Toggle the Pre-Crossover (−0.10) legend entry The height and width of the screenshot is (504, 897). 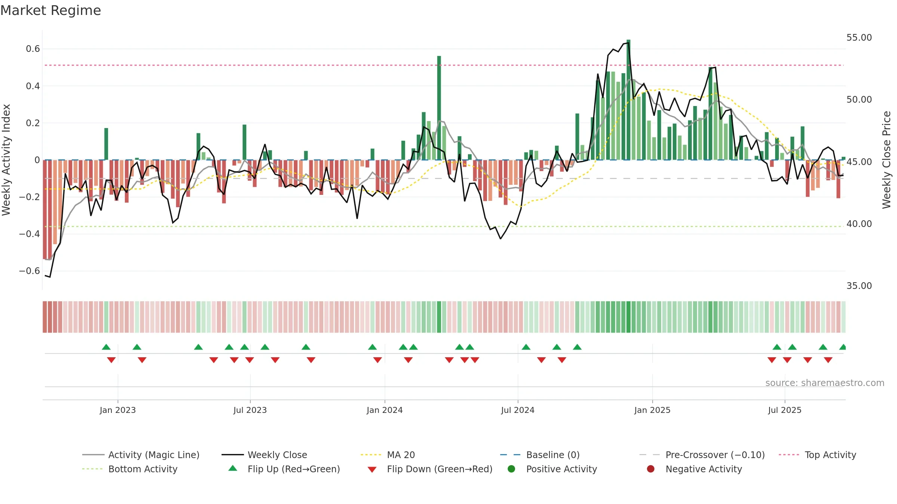point(702,455)
